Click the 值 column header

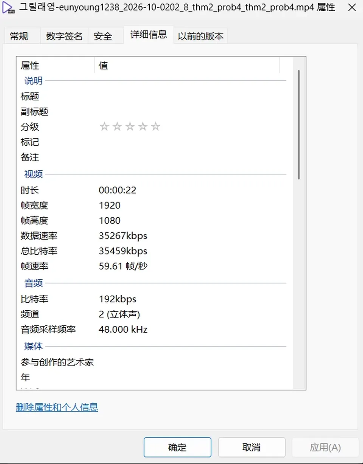point(187,65)
